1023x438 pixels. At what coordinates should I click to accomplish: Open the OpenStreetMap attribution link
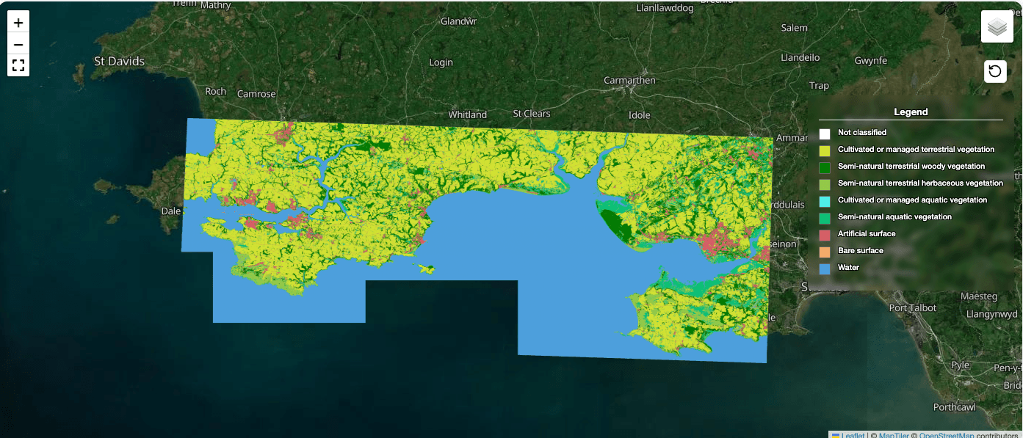pyautogui.click(x=947, y=435)
